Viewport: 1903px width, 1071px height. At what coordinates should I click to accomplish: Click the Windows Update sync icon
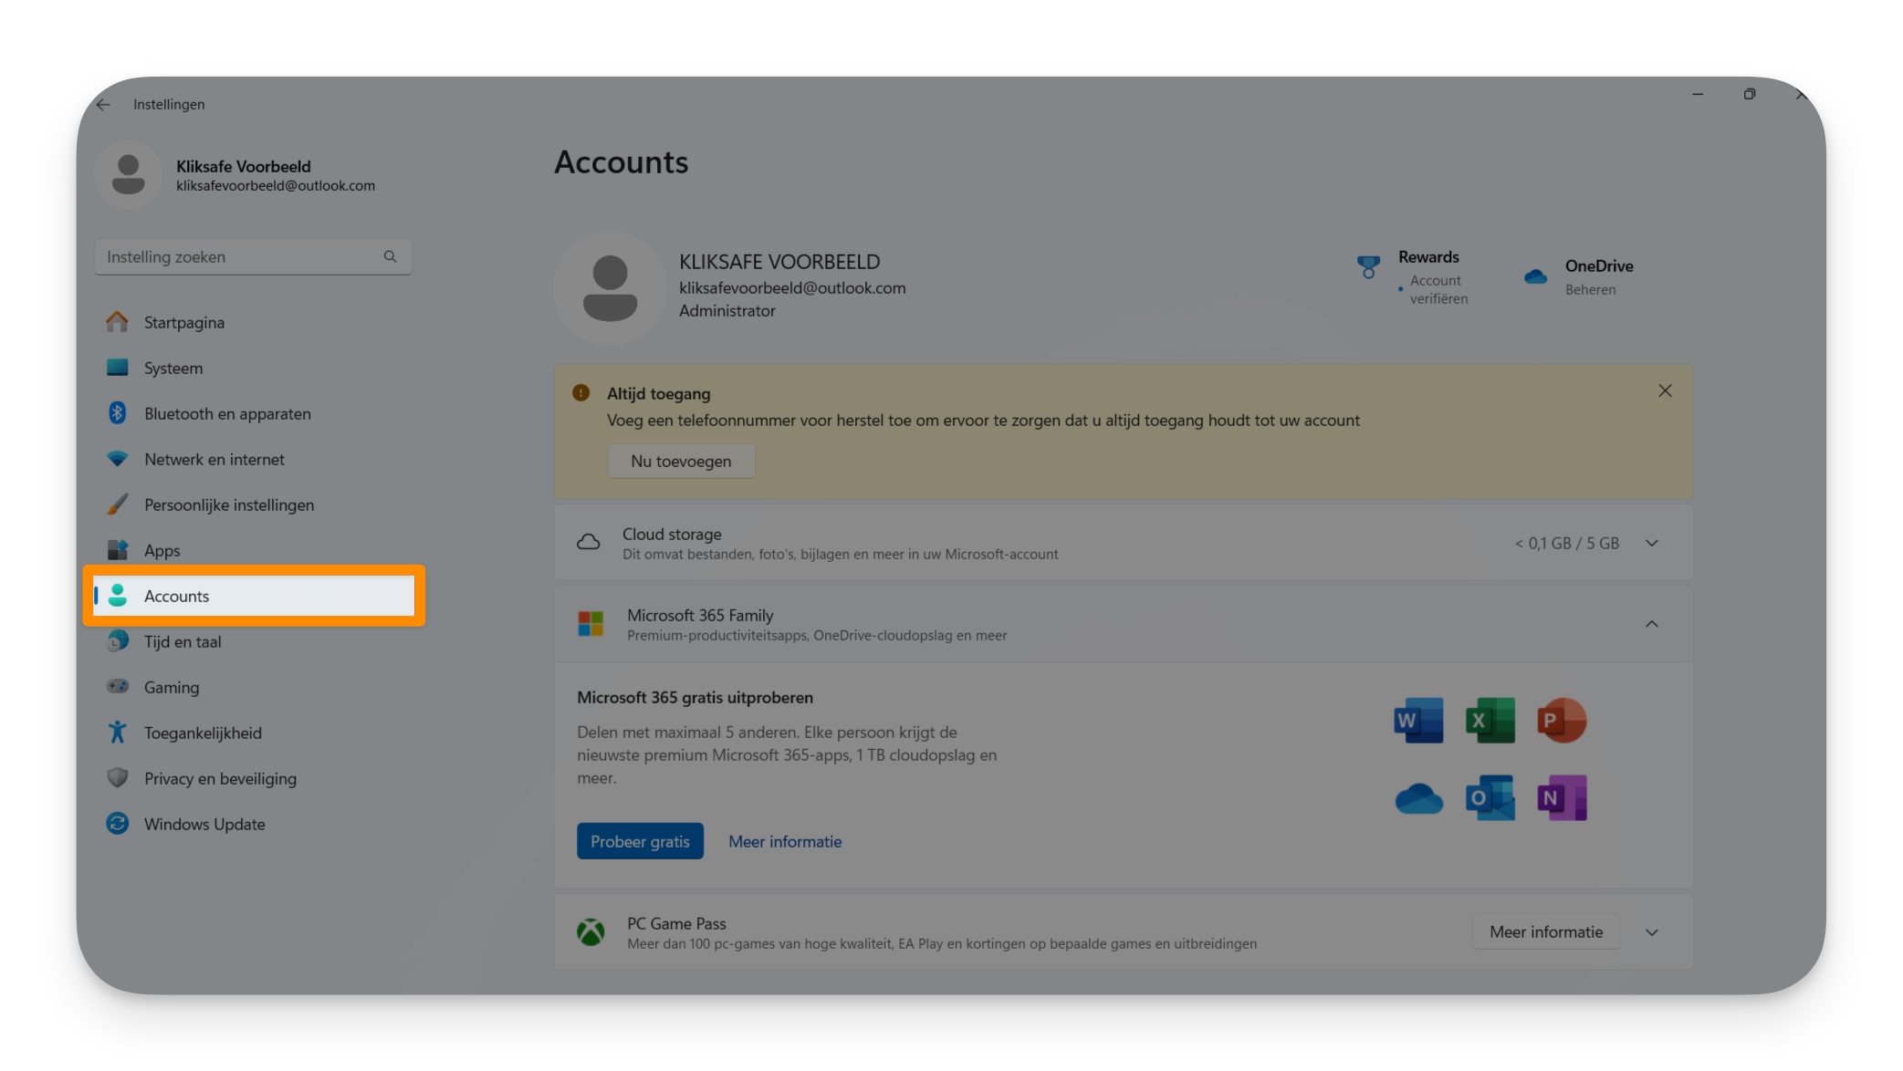click(117, 824)
